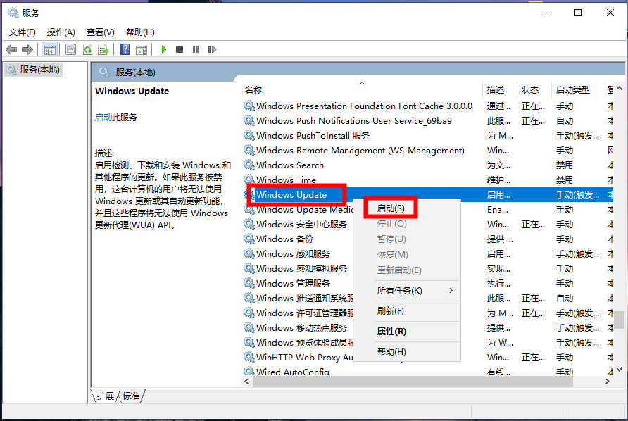Click gear icon of Windows 备份 service
This screenshot has height=421, width=628.
pos(249,239)
